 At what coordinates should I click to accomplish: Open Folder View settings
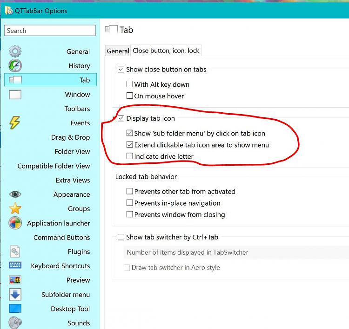72,151
